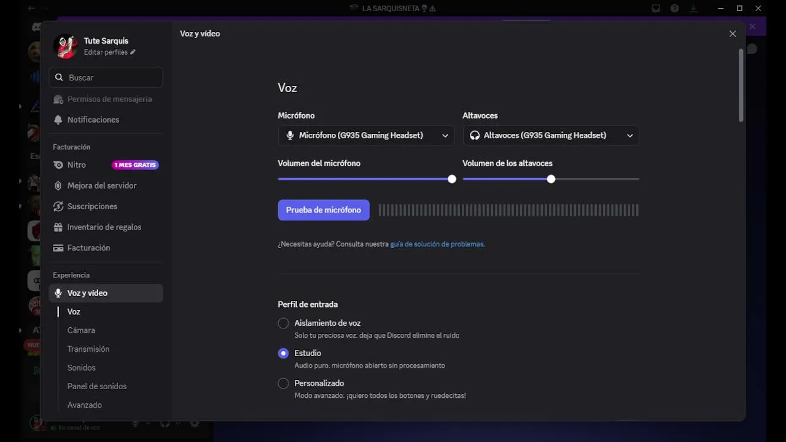Image resolution: width=786 pixels, height=442 pixels.
Task: Open Notificaciones via the bell icon
Action: coord(58,120)
